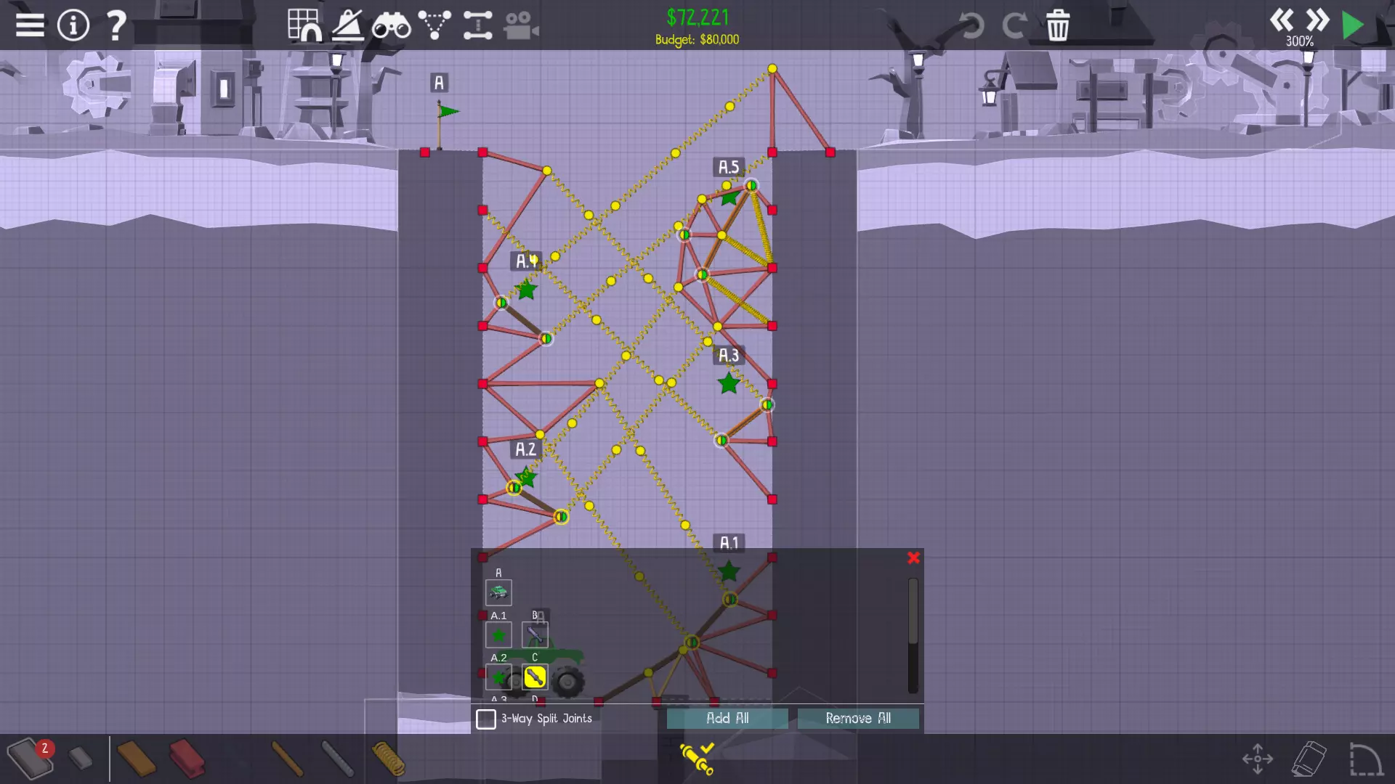The image size is (1395, 784).
Task: Select the highlighted yellow phase C hydraulic
Action: coord(535,677)
